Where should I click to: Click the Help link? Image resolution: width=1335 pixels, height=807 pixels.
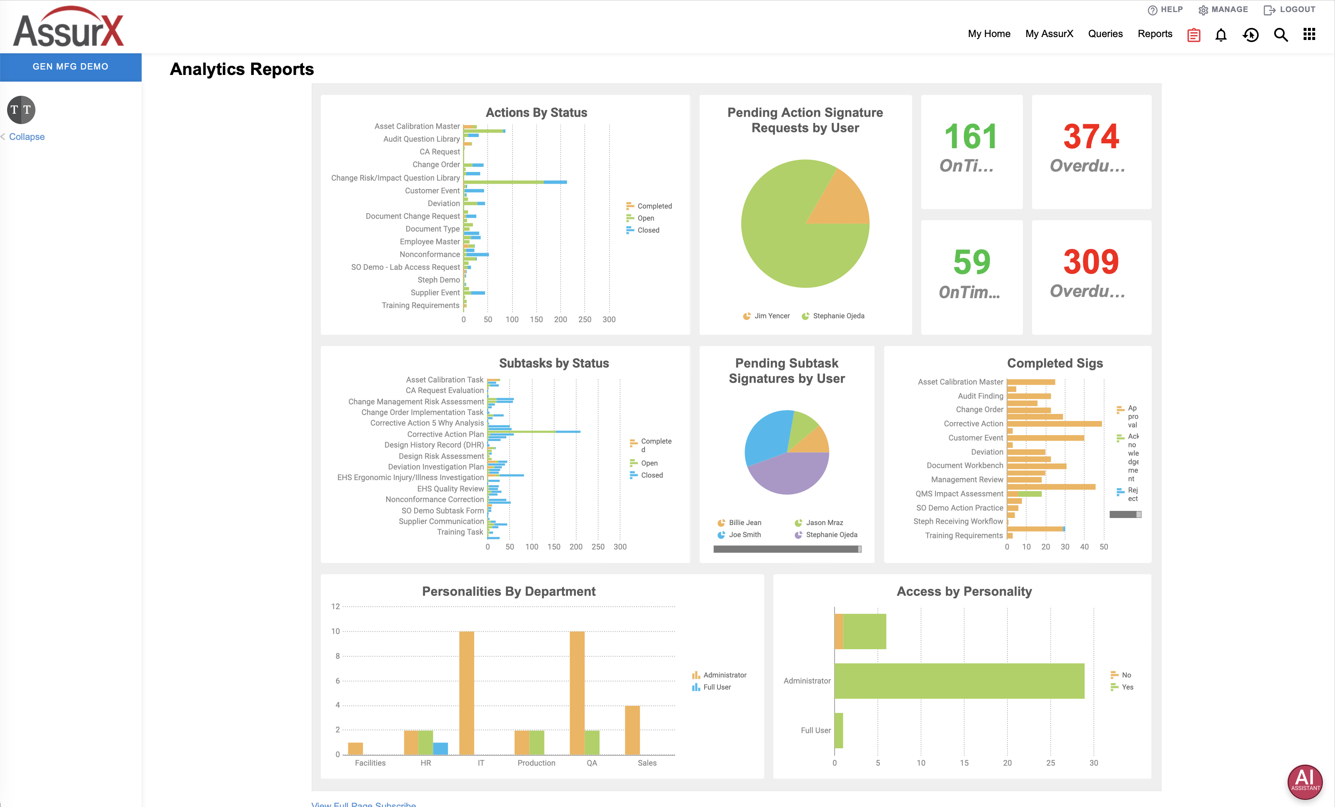[1165, 10]
